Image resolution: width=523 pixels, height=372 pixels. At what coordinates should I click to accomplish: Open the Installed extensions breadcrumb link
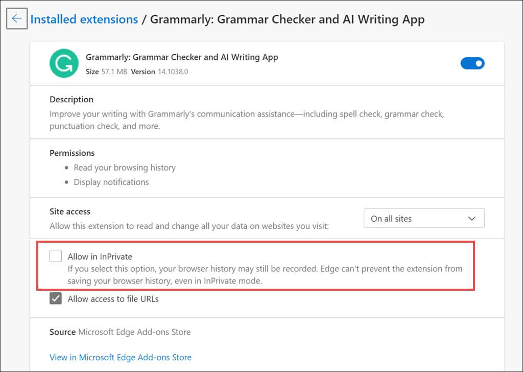coord(84,19)
